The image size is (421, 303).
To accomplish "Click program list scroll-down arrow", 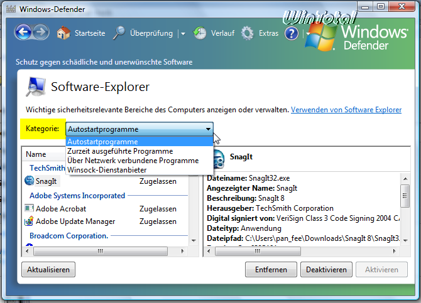I will tap(194, 240).
